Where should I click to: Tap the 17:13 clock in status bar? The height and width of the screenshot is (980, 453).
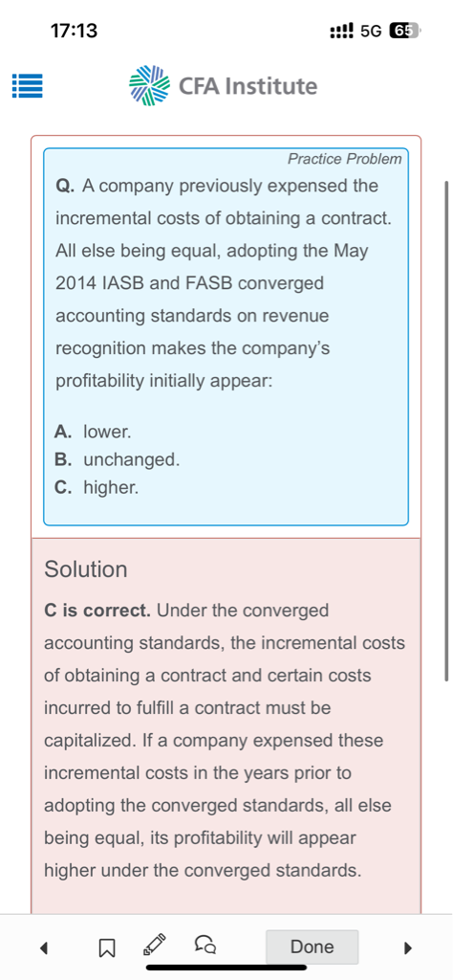point(75,30)
